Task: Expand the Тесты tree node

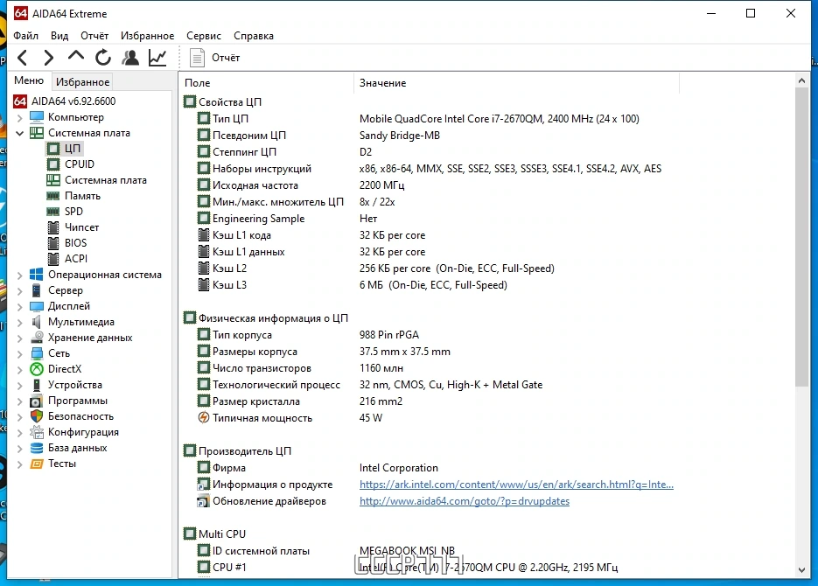Action: (x=19, y=464)
